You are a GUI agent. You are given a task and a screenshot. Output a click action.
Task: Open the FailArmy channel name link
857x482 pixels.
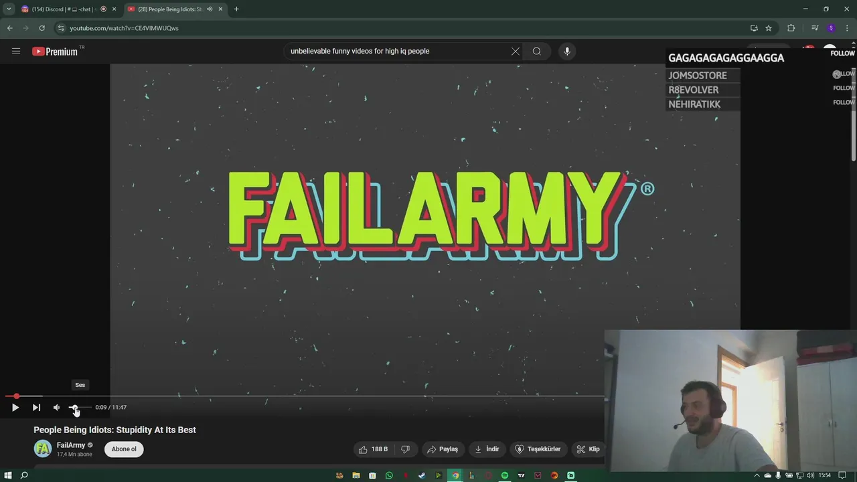(71, 445)
